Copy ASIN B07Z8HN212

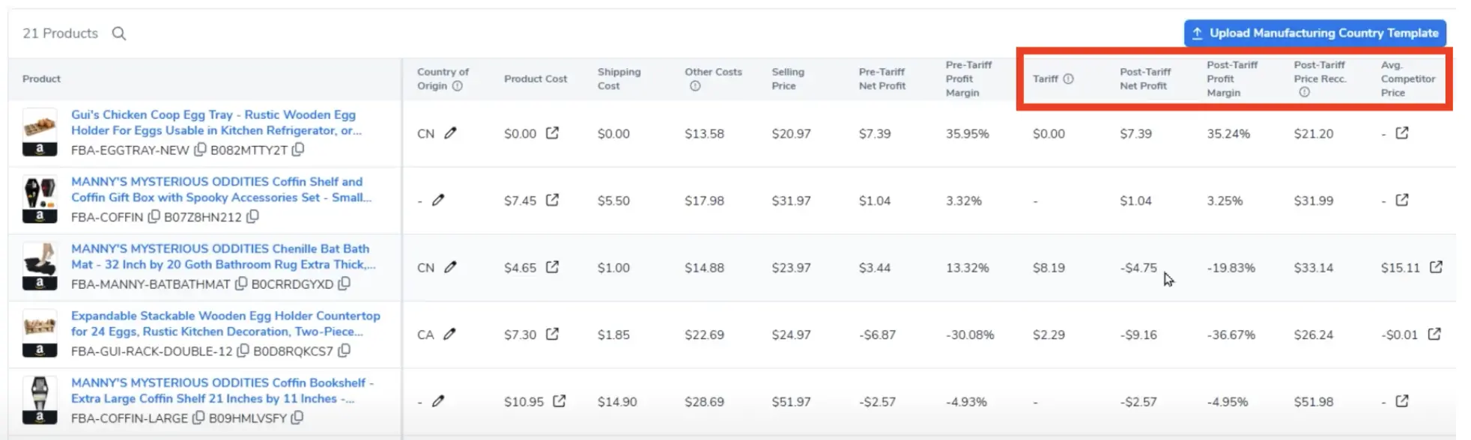pyautogui.click(x=252, y=217)
